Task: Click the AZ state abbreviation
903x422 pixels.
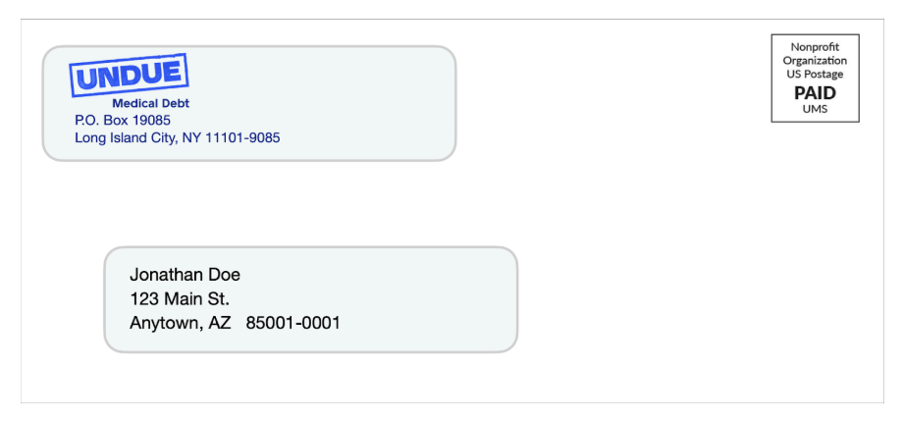Action: click(220, 323)
